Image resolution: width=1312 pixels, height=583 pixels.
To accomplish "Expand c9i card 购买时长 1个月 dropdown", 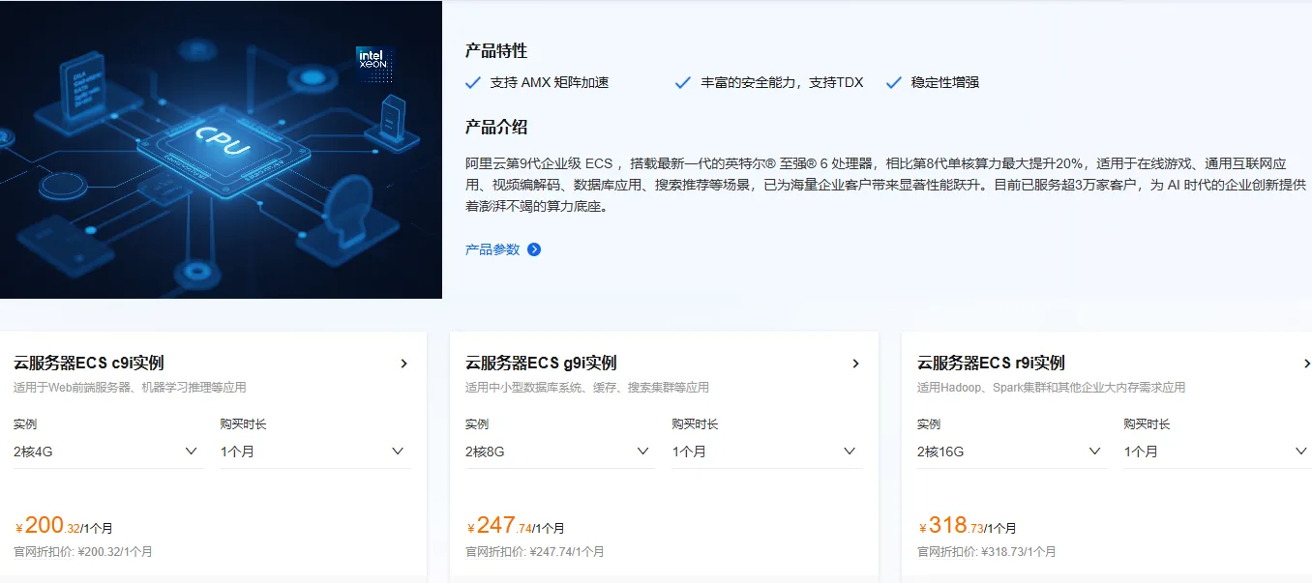I will tap(315, 452).
